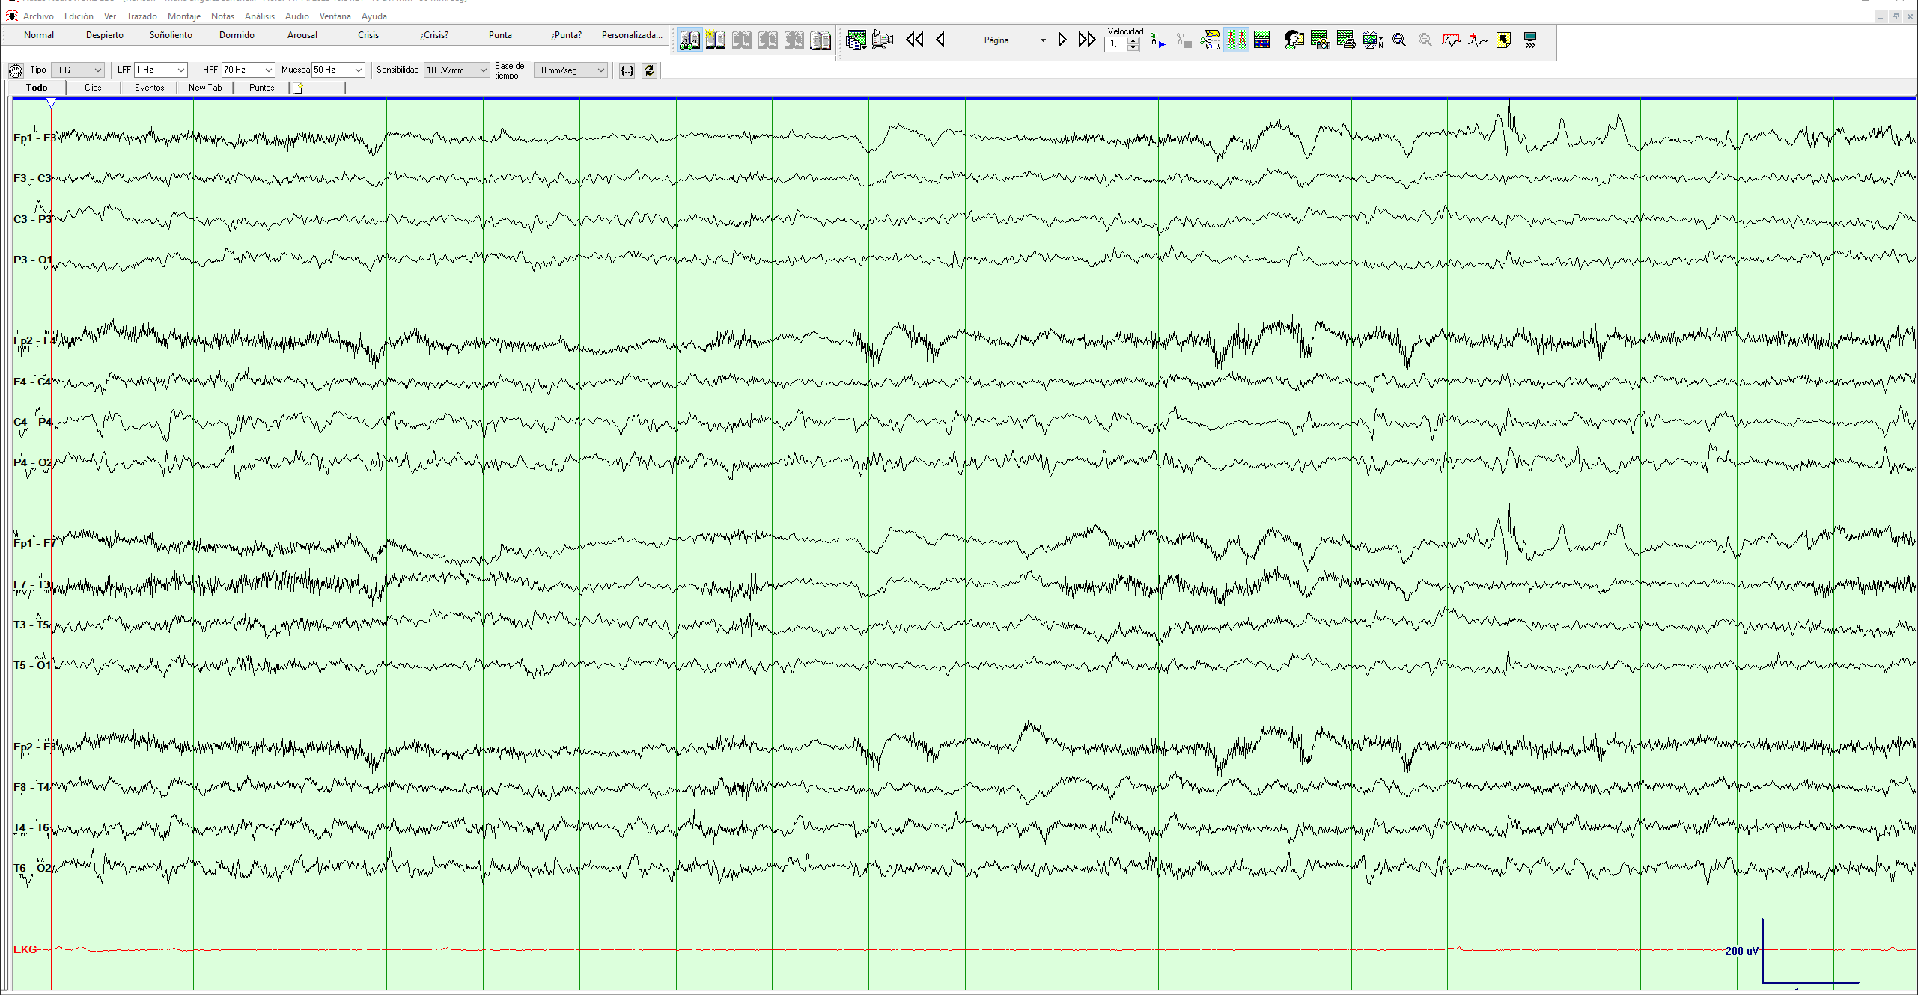Open the Base de tiempo 30 mm/seg dropdown
Image resolution: width=1918 pixels, height=995 pixels.
(570, 70)
